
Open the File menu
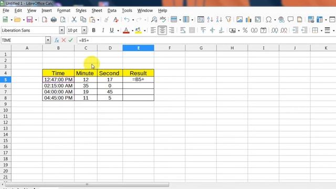[6, 10]
